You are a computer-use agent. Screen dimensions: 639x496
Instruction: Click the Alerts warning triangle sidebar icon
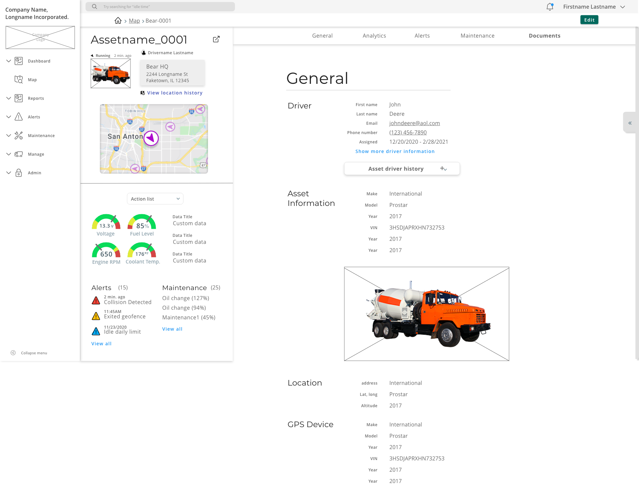coord(19,117)
